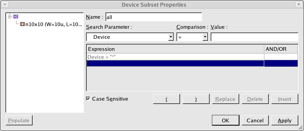The width and height of the screenshot is (304, 131).
Task: Collapse the root tree node
Action: point(9,17)
